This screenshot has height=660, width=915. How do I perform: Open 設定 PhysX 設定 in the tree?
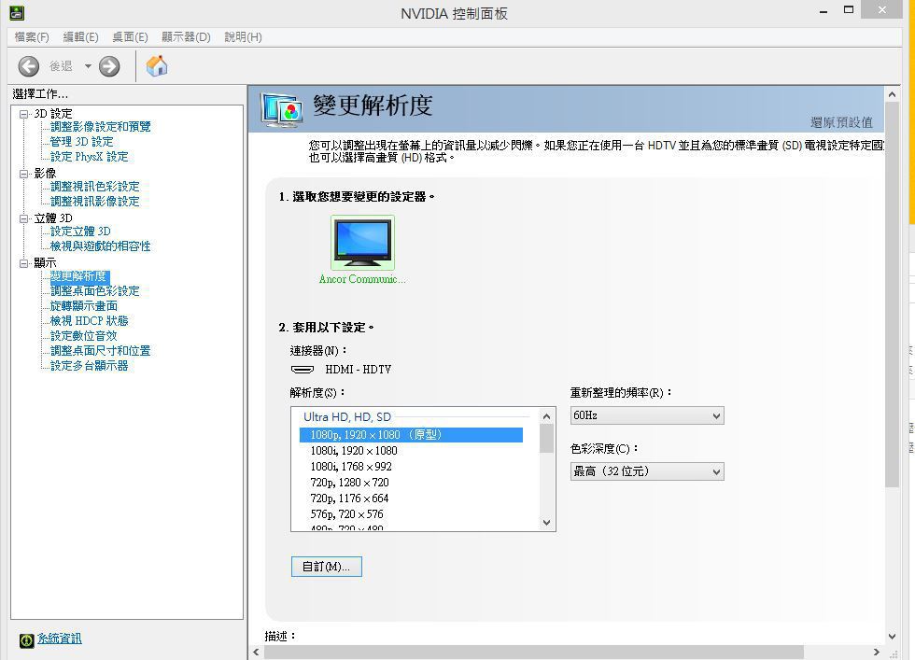coord(89,157)
